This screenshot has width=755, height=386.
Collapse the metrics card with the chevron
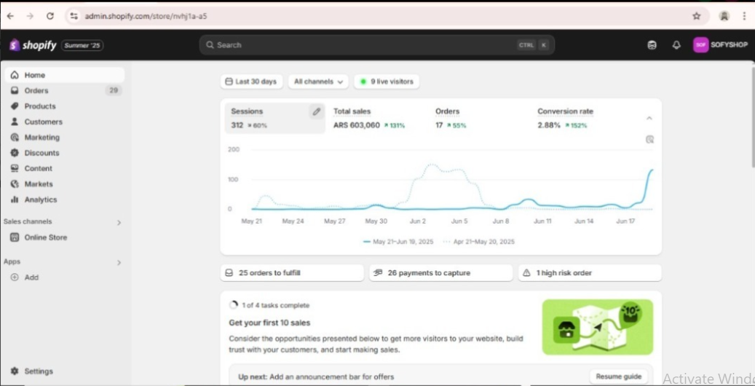click(x=649, y=118)
